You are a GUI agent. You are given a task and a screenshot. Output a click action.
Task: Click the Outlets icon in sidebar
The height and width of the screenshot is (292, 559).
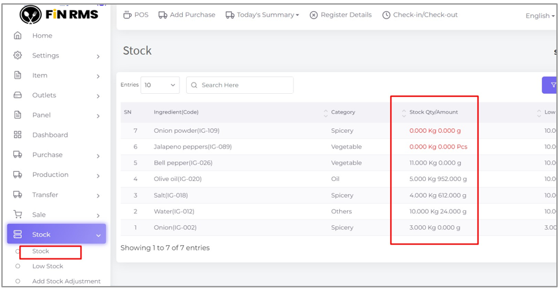[x=18, y=95]
